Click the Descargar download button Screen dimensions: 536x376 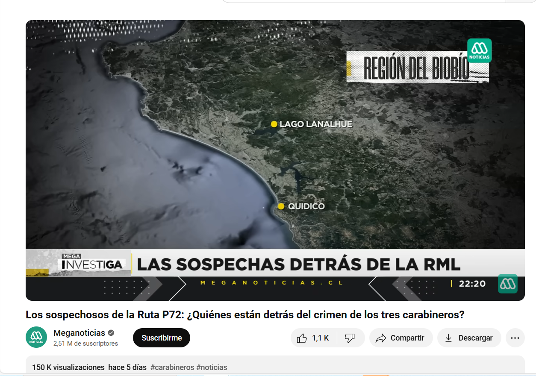pyautogui.click(x=469, y=338)
